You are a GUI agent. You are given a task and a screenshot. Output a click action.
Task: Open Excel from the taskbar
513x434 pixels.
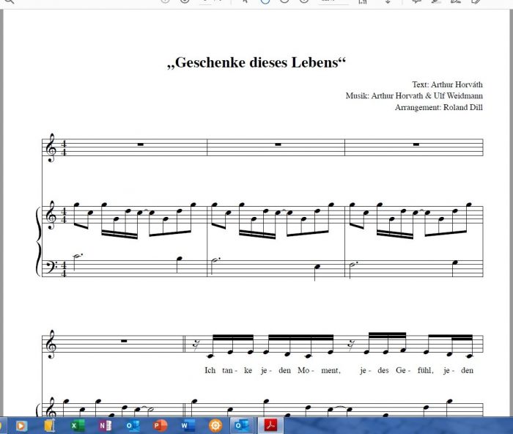(78, 425)
